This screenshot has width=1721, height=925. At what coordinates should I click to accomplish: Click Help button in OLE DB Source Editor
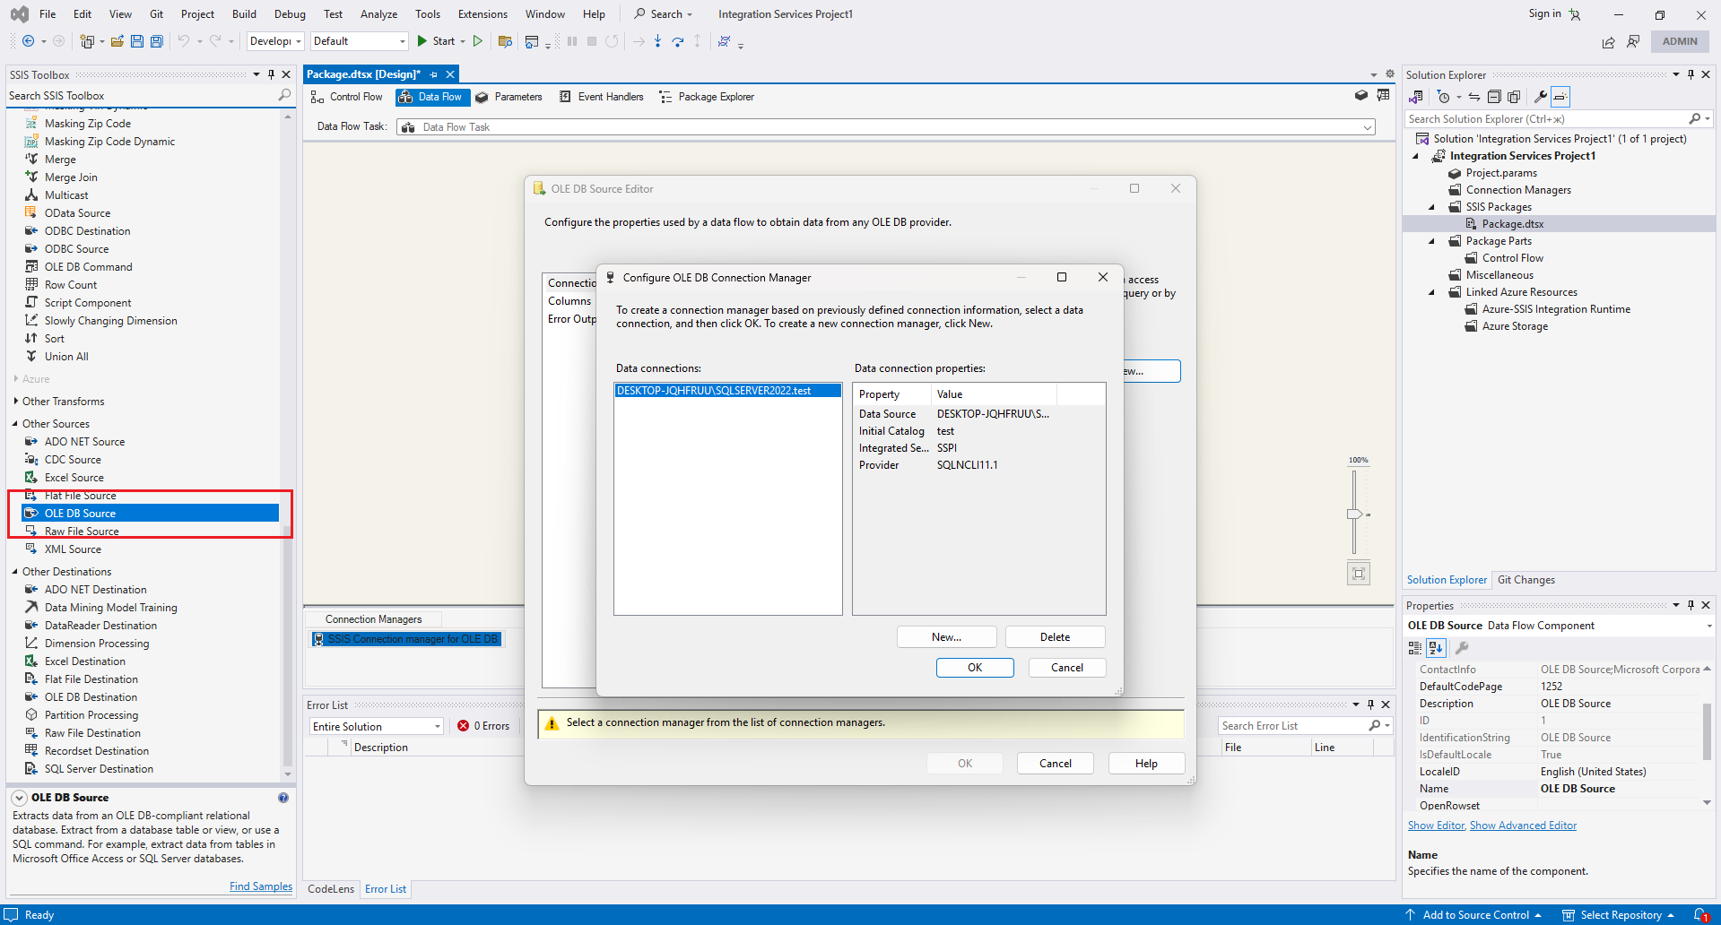1146,764
